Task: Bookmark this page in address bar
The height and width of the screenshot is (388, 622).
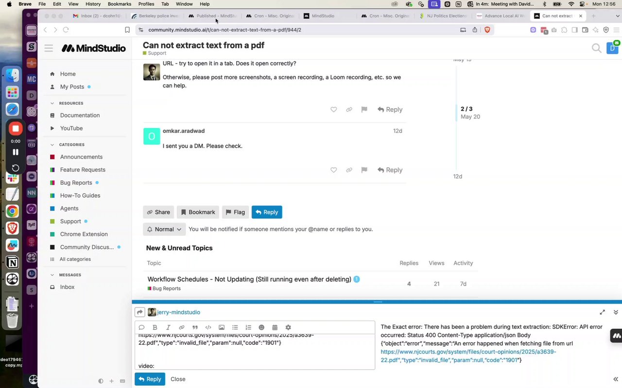Action: tap(127, 30)
